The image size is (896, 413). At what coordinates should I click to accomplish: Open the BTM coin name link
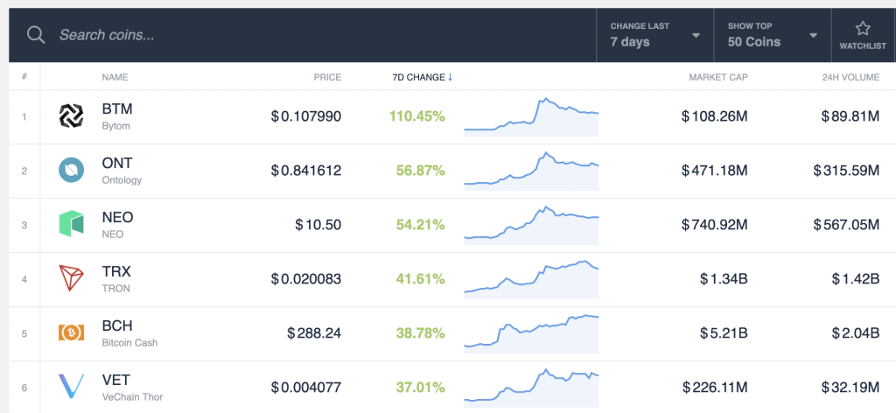tap(117, 108)
